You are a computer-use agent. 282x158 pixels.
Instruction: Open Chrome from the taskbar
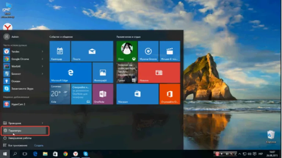pyautogui.click(x=65, y=154)
